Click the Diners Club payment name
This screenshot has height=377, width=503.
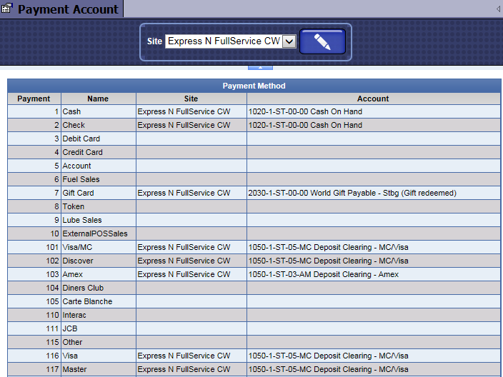coord(83,288)
